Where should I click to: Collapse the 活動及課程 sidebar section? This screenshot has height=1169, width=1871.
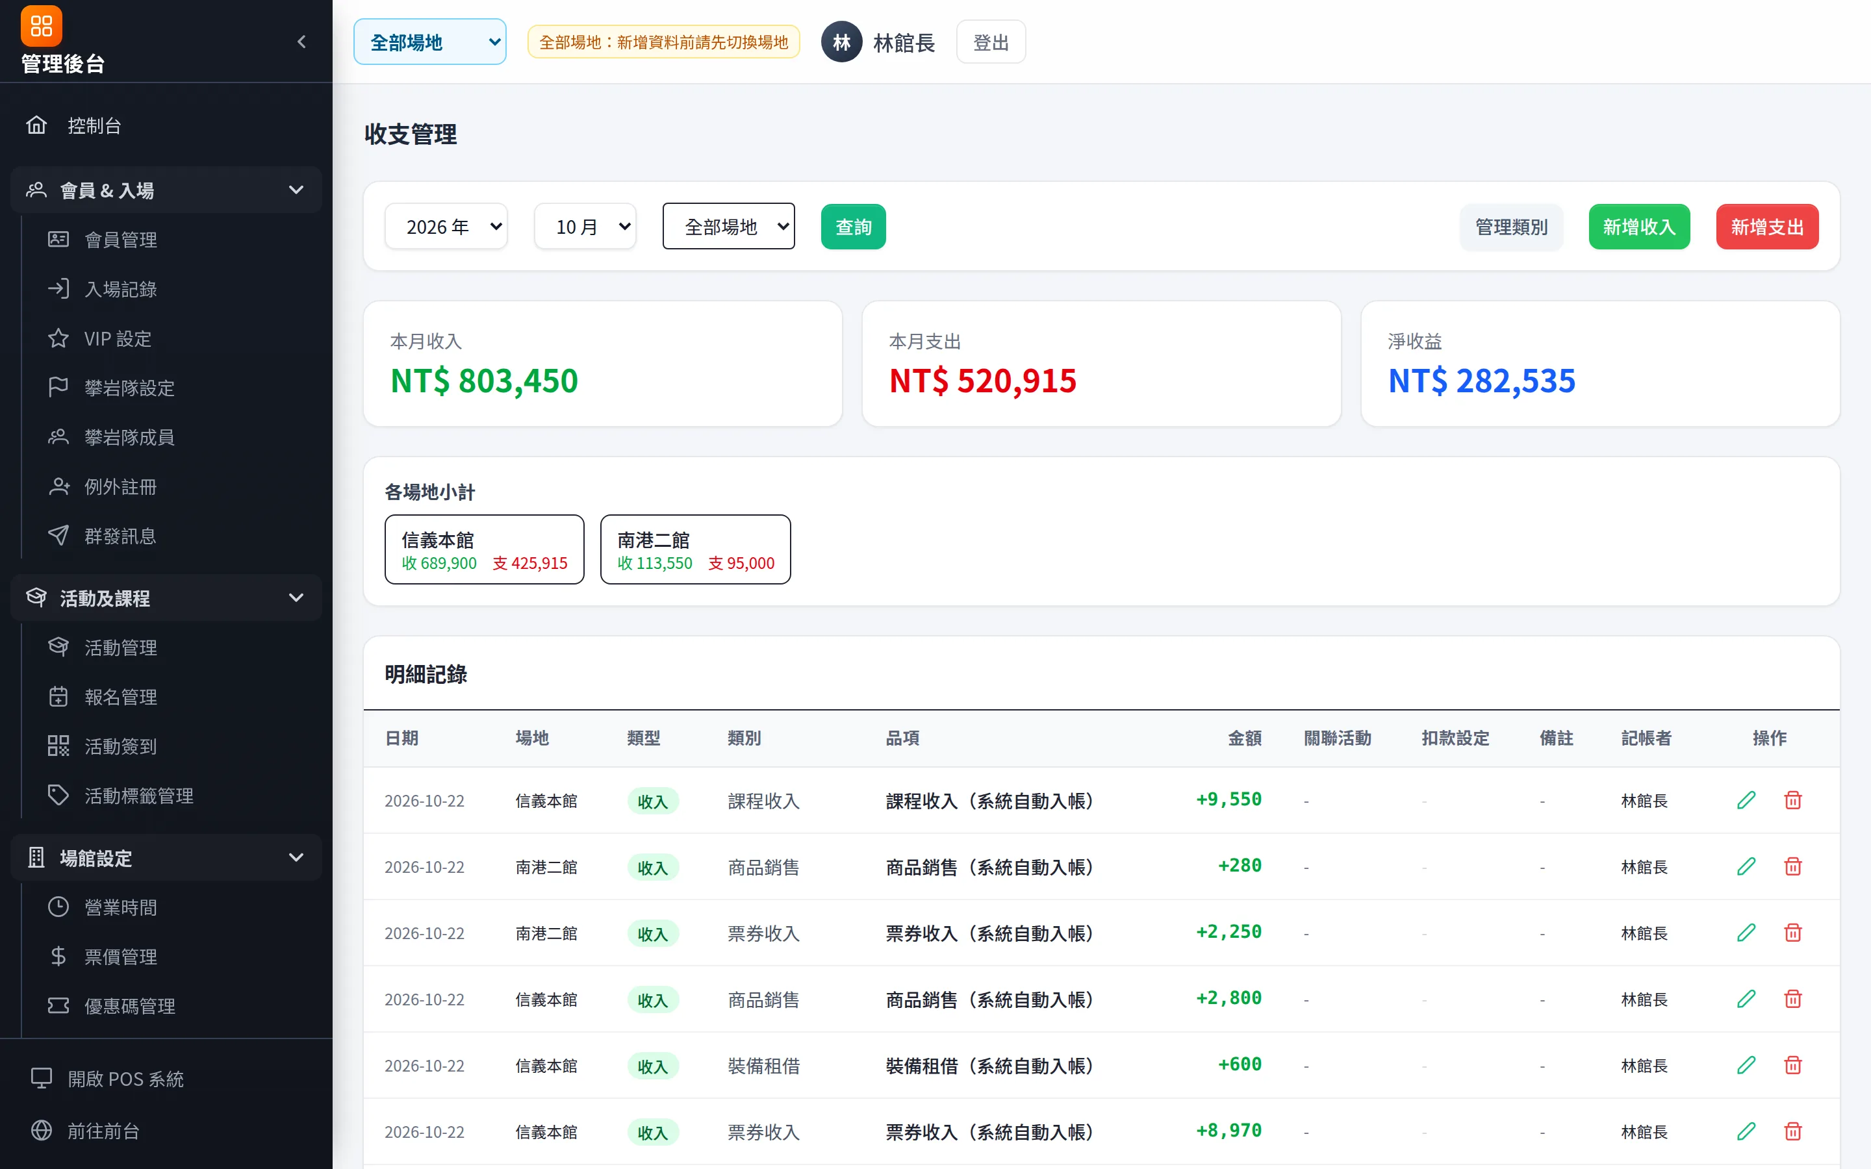pyautogui.click(x=166, y=597)
